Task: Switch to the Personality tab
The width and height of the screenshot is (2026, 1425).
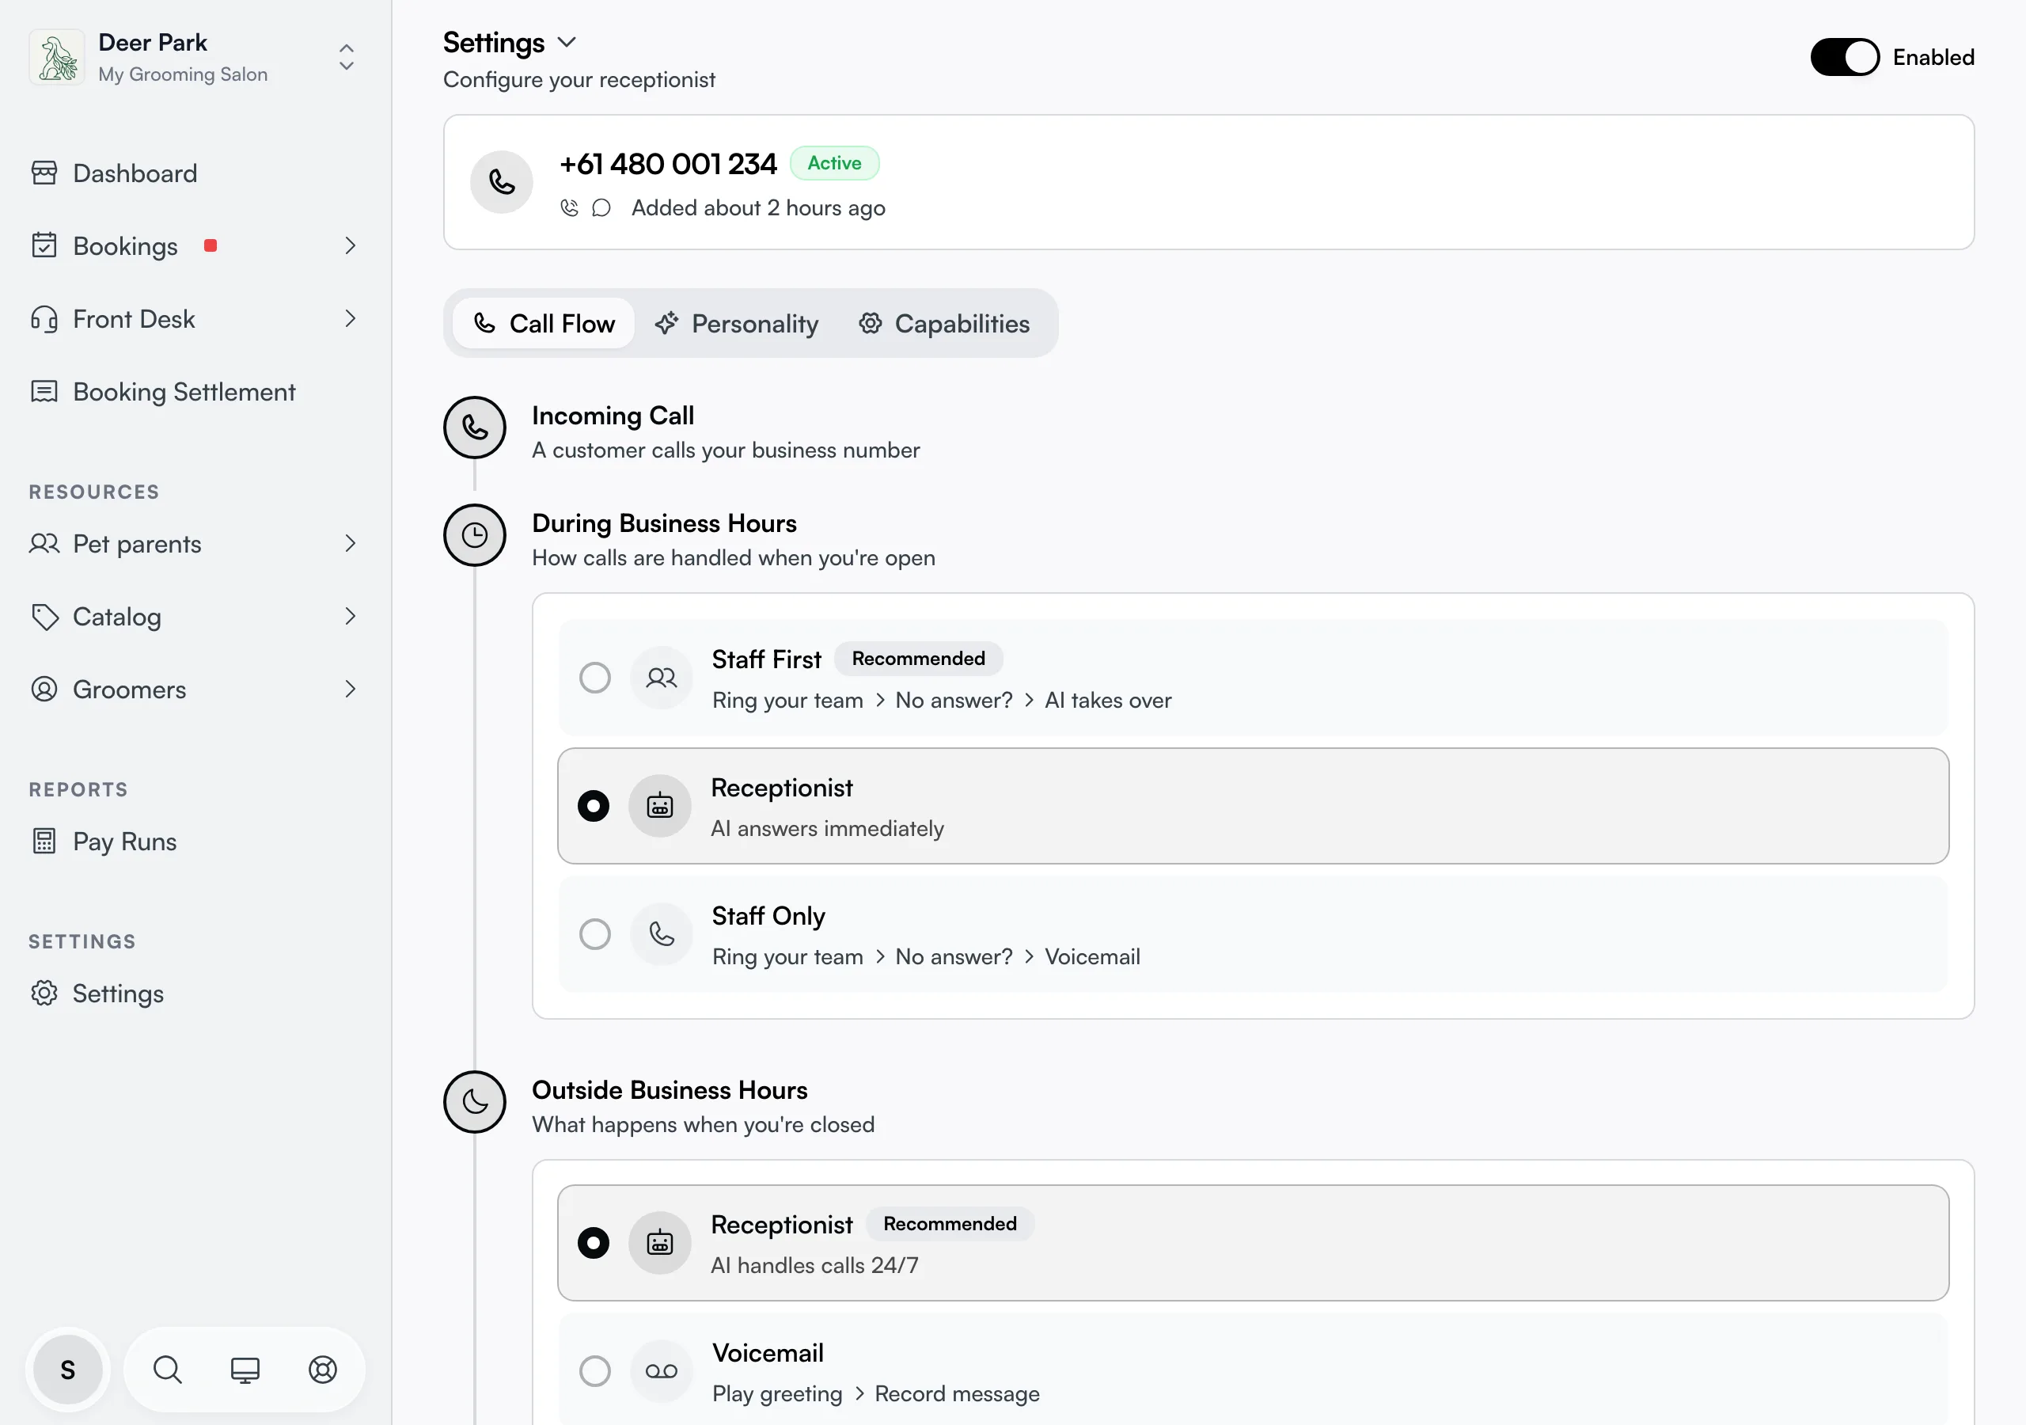Action: pyautogui.click(x=737, y=323)
